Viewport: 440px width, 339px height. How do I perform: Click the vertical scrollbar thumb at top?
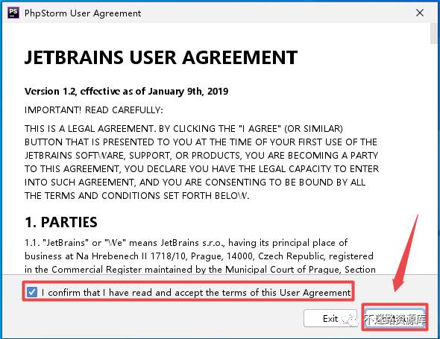(x=433, y=34)
